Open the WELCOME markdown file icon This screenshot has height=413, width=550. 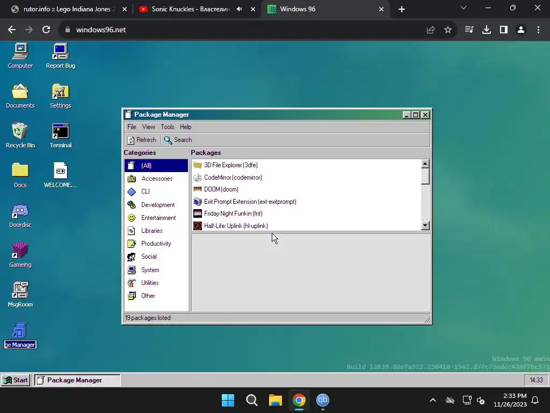point(60,175)
